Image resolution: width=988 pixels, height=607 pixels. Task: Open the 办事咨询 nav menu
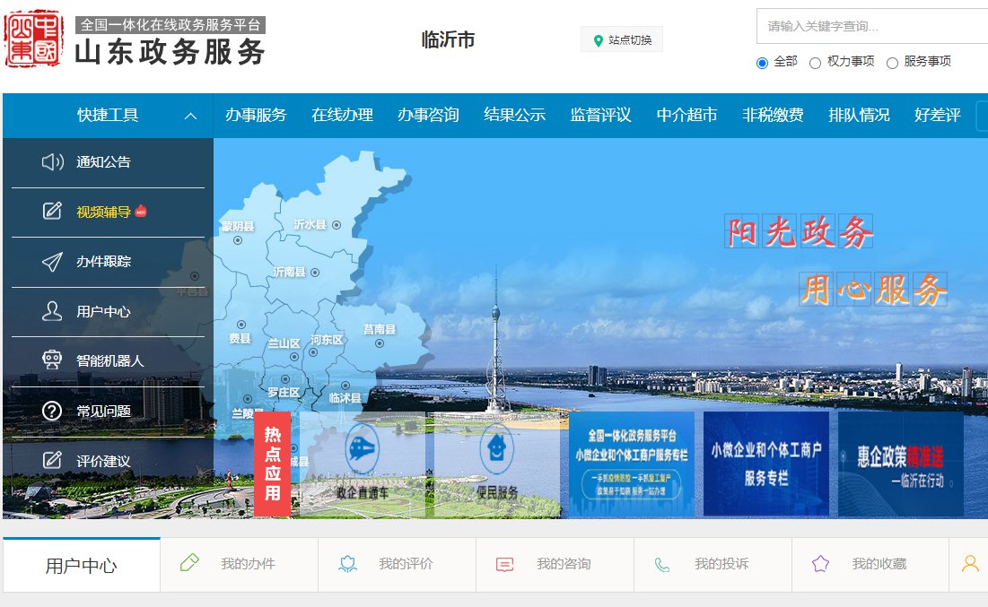coord(428,115)
